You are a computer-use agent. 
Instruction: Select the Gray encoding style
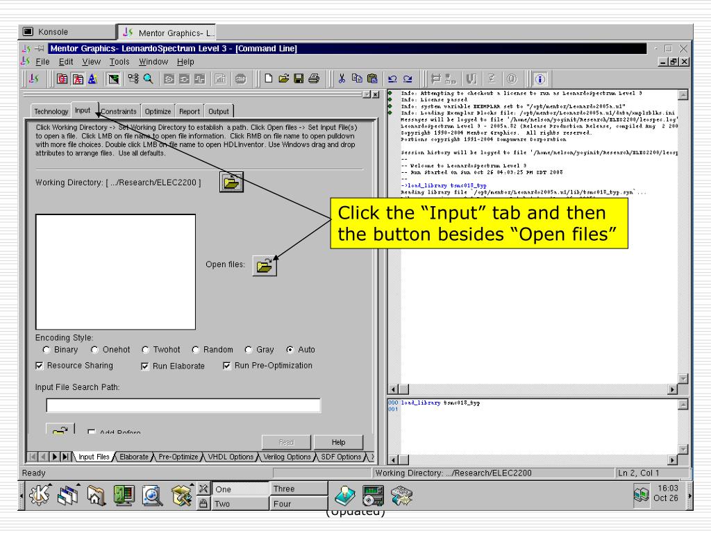[x=248, y=350]
